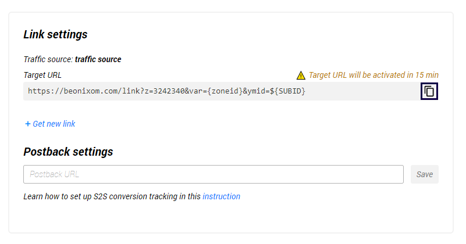Image resolution: width=466 pixels, height=244 pixels.
Task: Focus the Postback URL input field
Action: coord(213,174)
